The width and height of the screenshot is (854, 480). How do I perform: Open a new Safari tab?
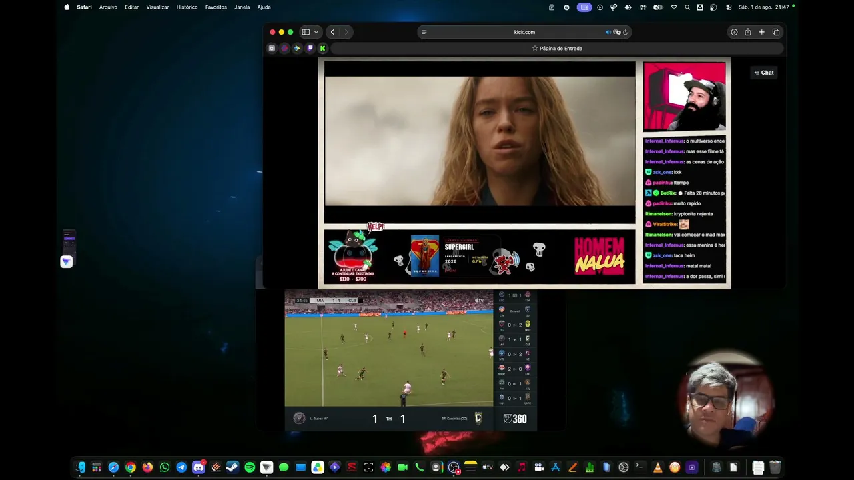pyautogui.click(x=762, y=32)
